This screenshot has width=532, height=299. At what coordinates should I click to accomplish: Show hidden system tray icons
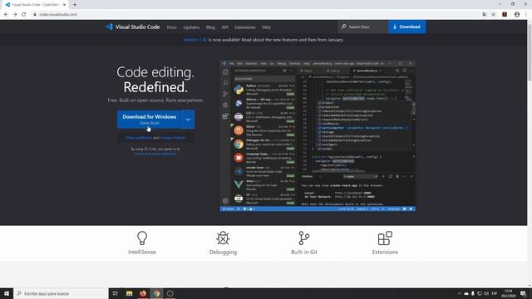pos(460,293)
